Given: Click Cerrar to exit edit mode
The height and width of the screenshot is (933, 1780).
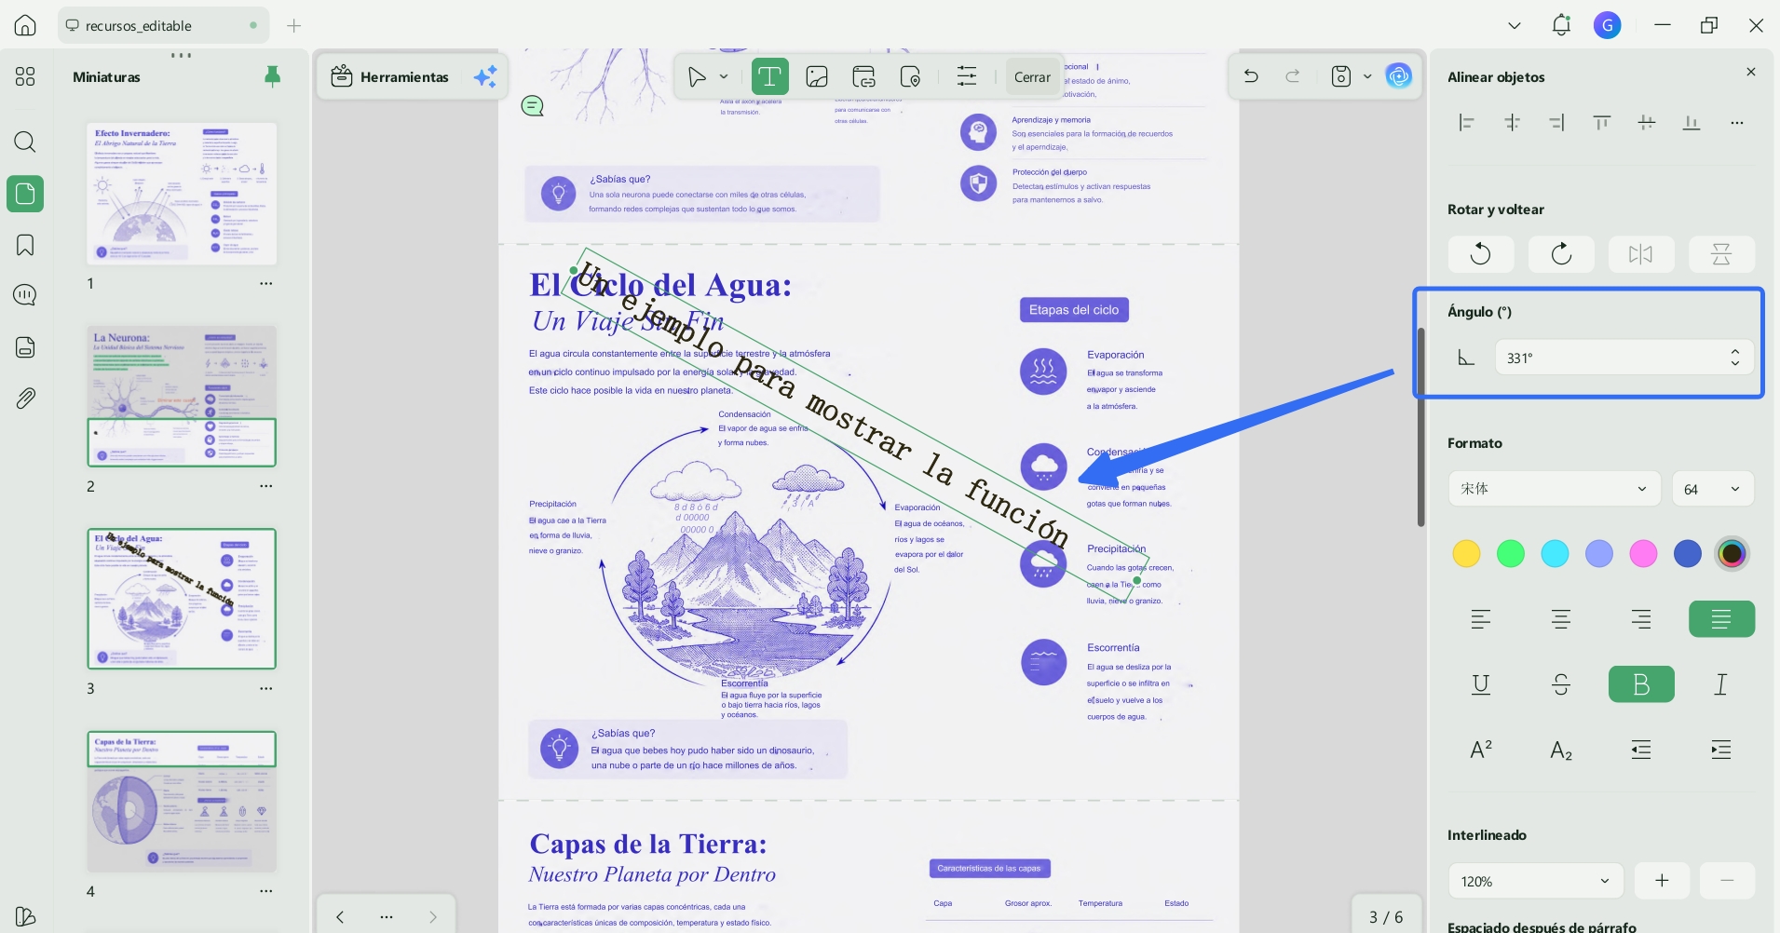Looking at the screenshot, I should 1032,77.
